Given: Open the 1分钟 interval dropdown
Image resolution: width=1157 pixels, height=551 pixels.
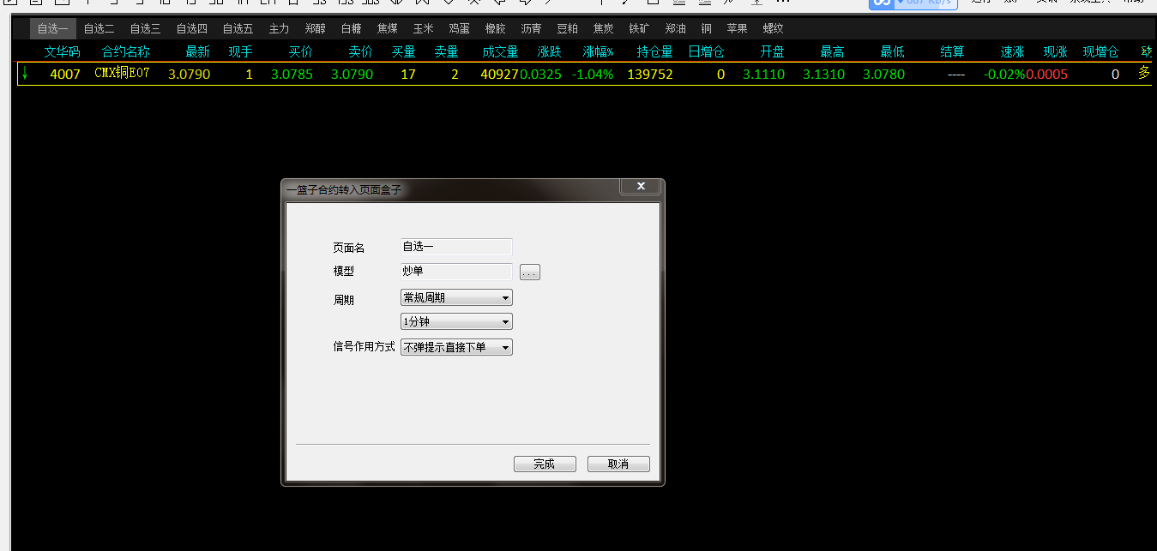Looking at the screenshot, I should click(456, 322).
